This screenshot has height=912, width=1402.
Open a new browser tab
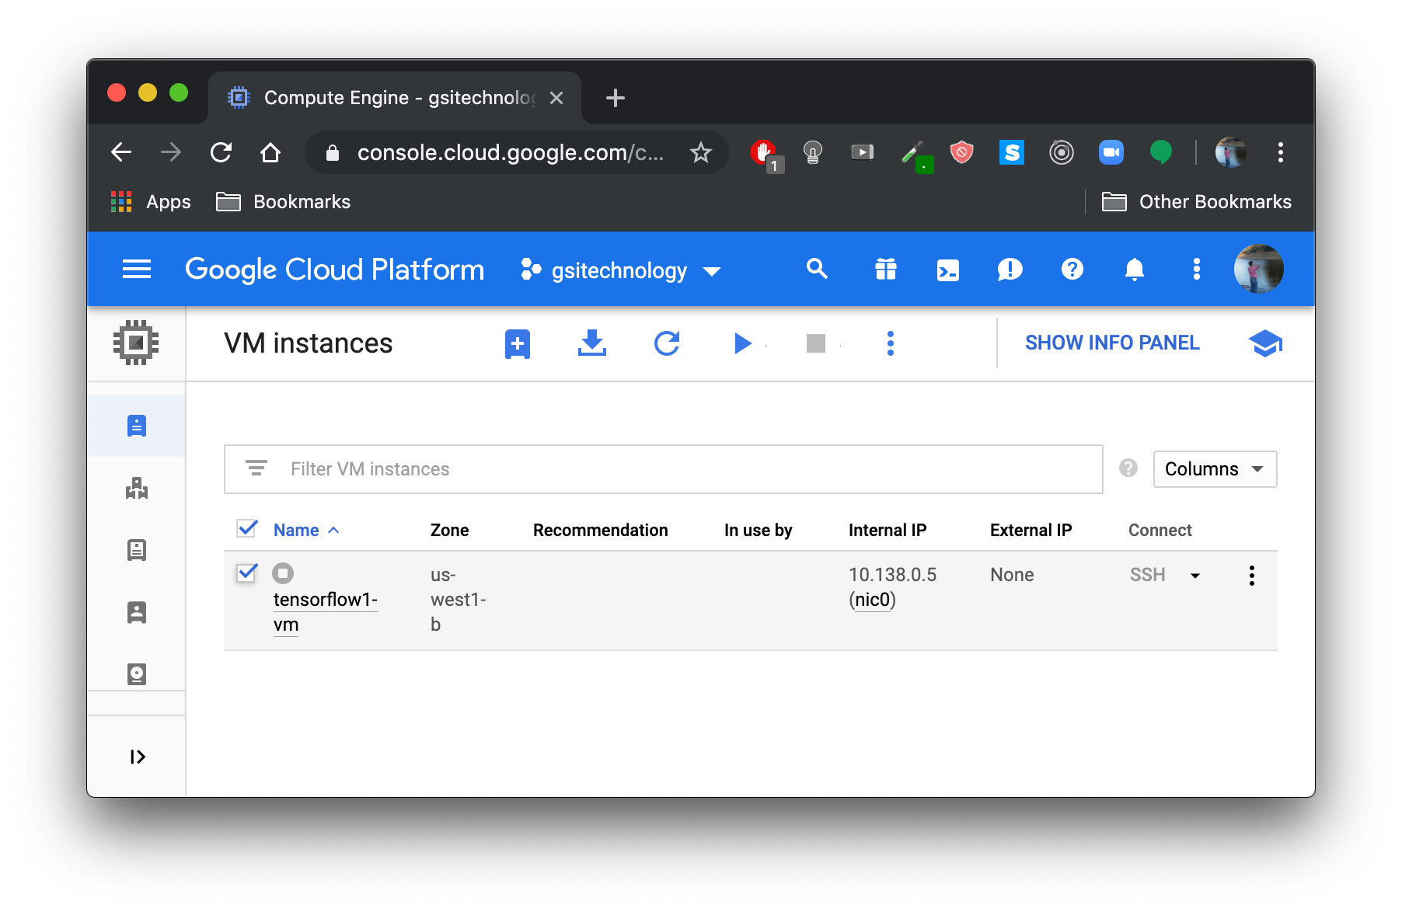(615, 98)
